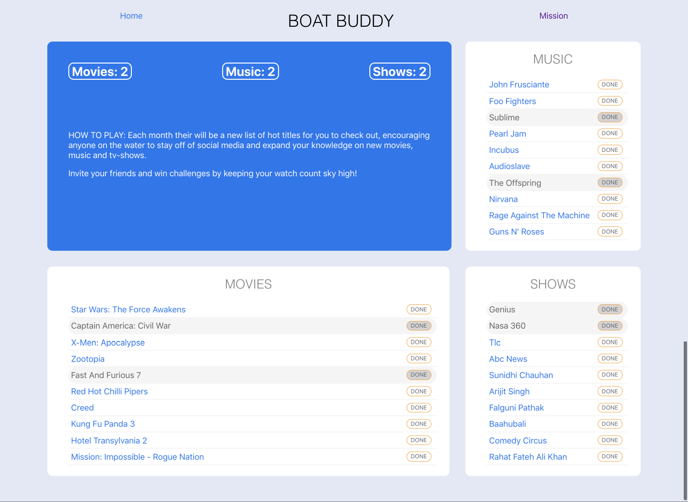Unmark Fast And Furious 7 as done
This screenshot has width=688, height=502.
pos(419,375)
